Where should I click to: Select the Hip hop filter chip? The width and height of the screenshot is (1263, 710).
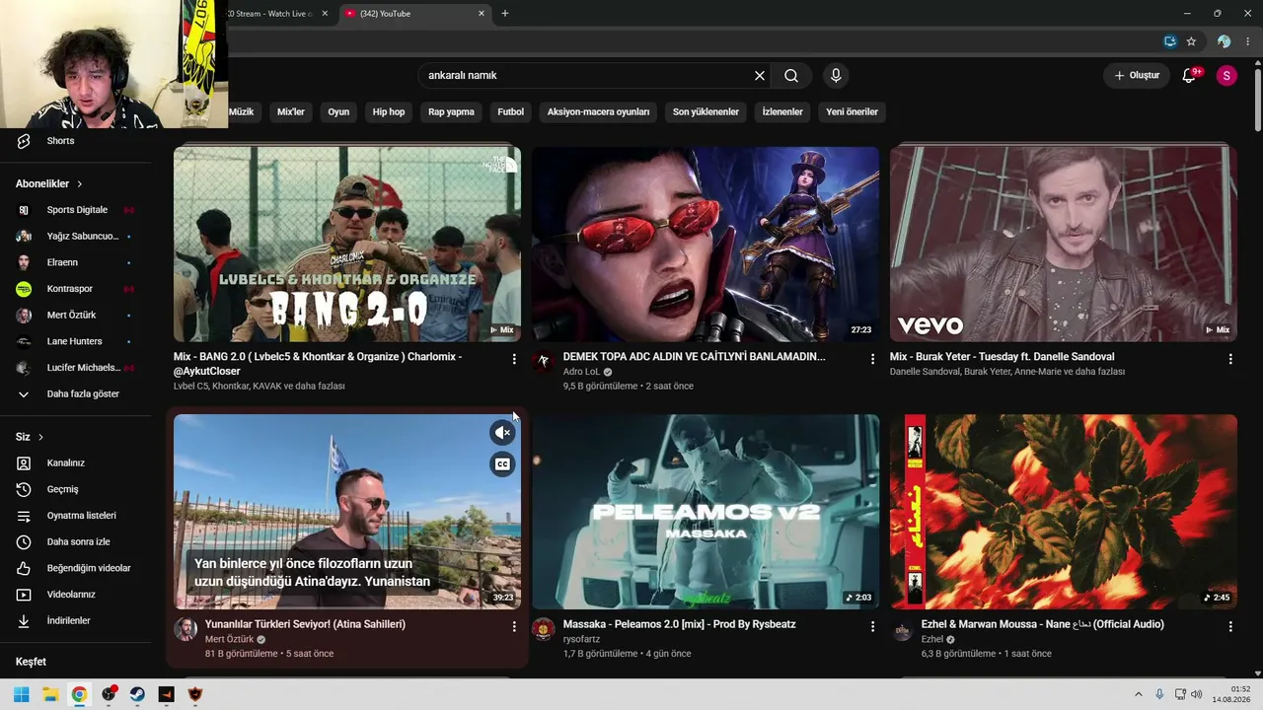tap(389, 112)
